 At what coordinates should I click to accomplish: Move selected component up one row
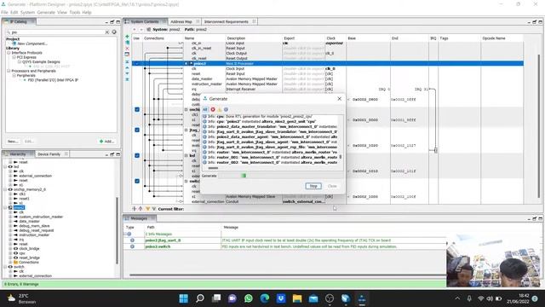tap(127, 67)
